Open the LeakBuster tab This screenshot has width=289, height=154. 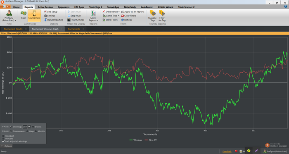click(147, 7)
